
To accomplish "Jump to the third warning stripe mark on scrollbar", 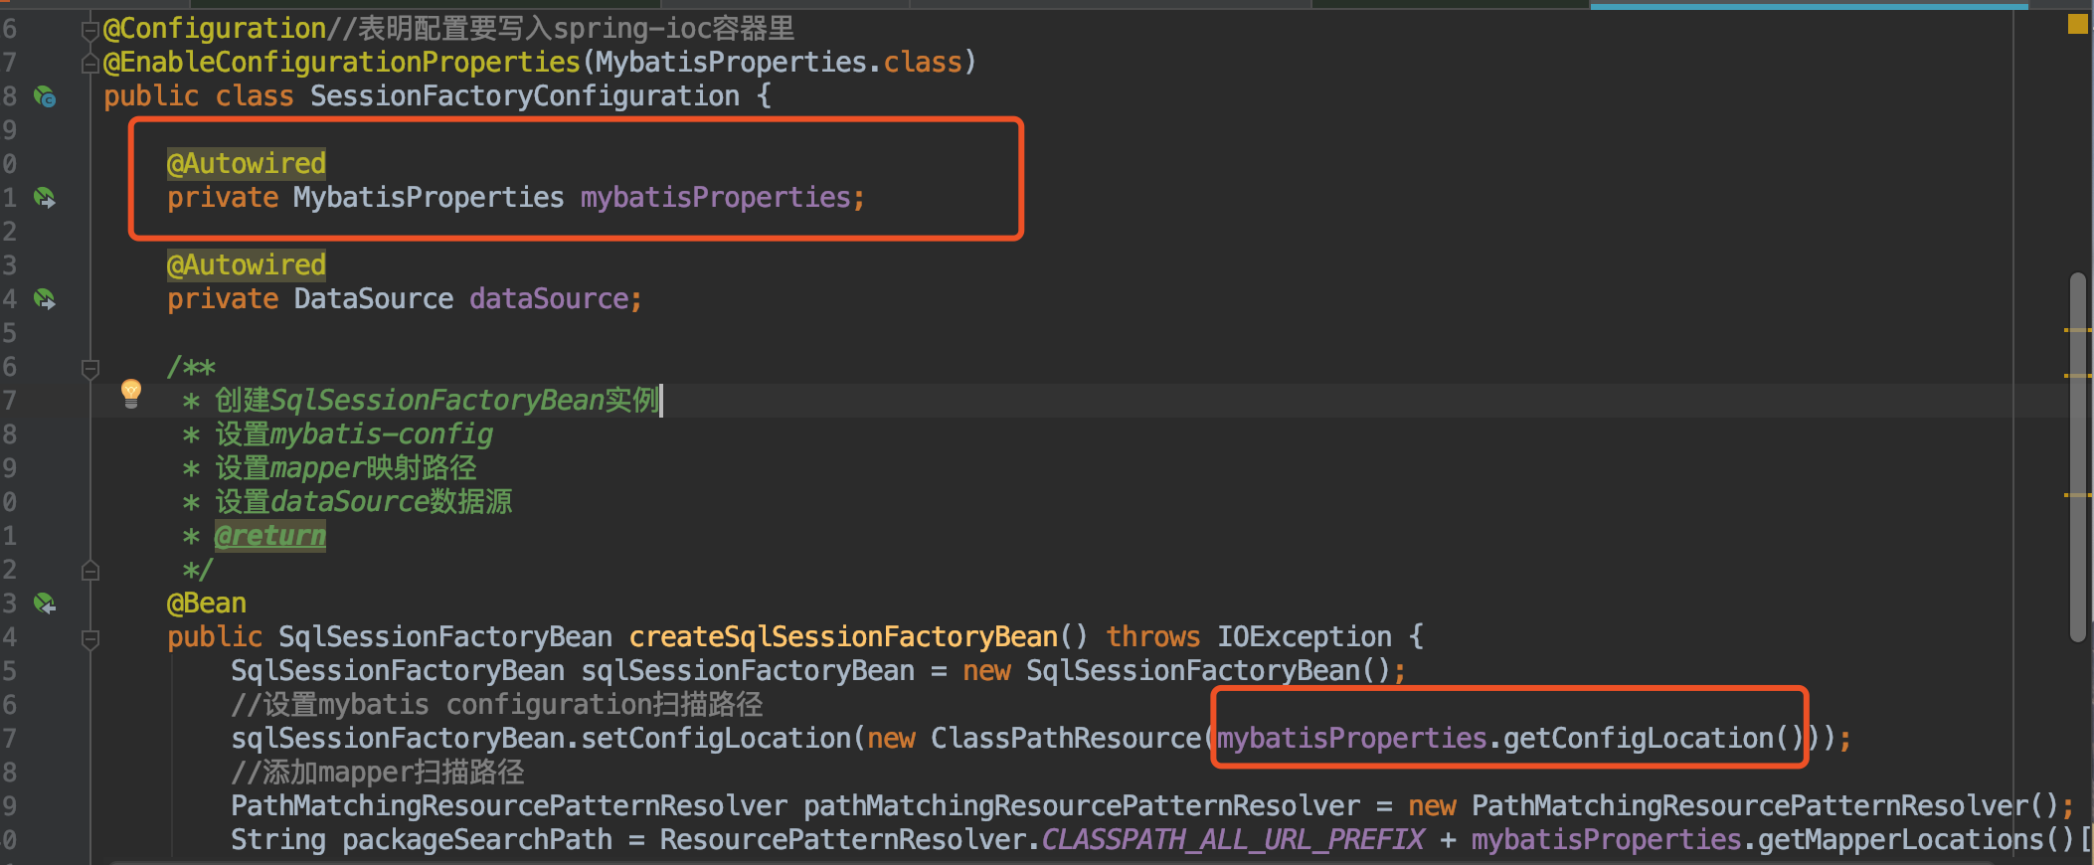I will (x=2078, y=494).
